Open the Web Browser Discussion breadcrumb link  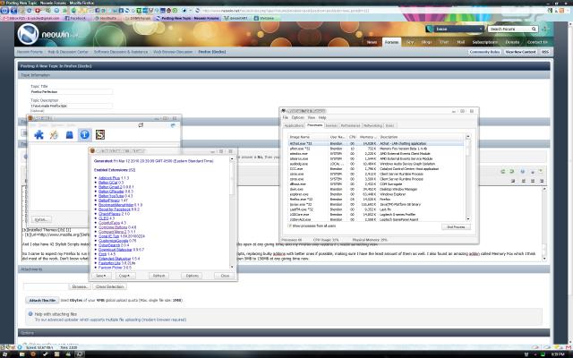173,52
